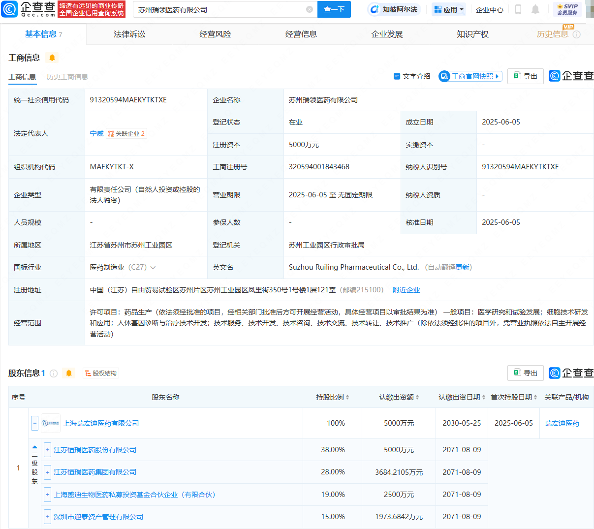
Task: Click the 附近企业 link
Action: pos(406,290)
